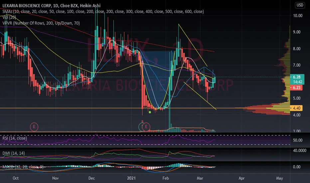
Task: Click the red 6.23 price label
Action: point(296,88)
